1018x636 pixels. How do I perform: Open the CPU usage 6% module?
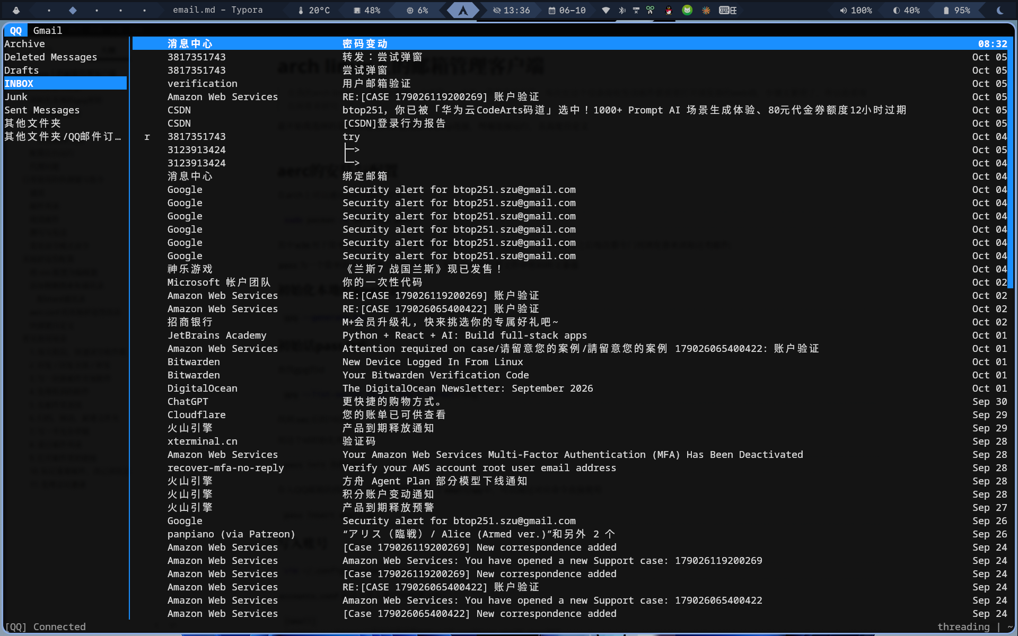point(417,10)
